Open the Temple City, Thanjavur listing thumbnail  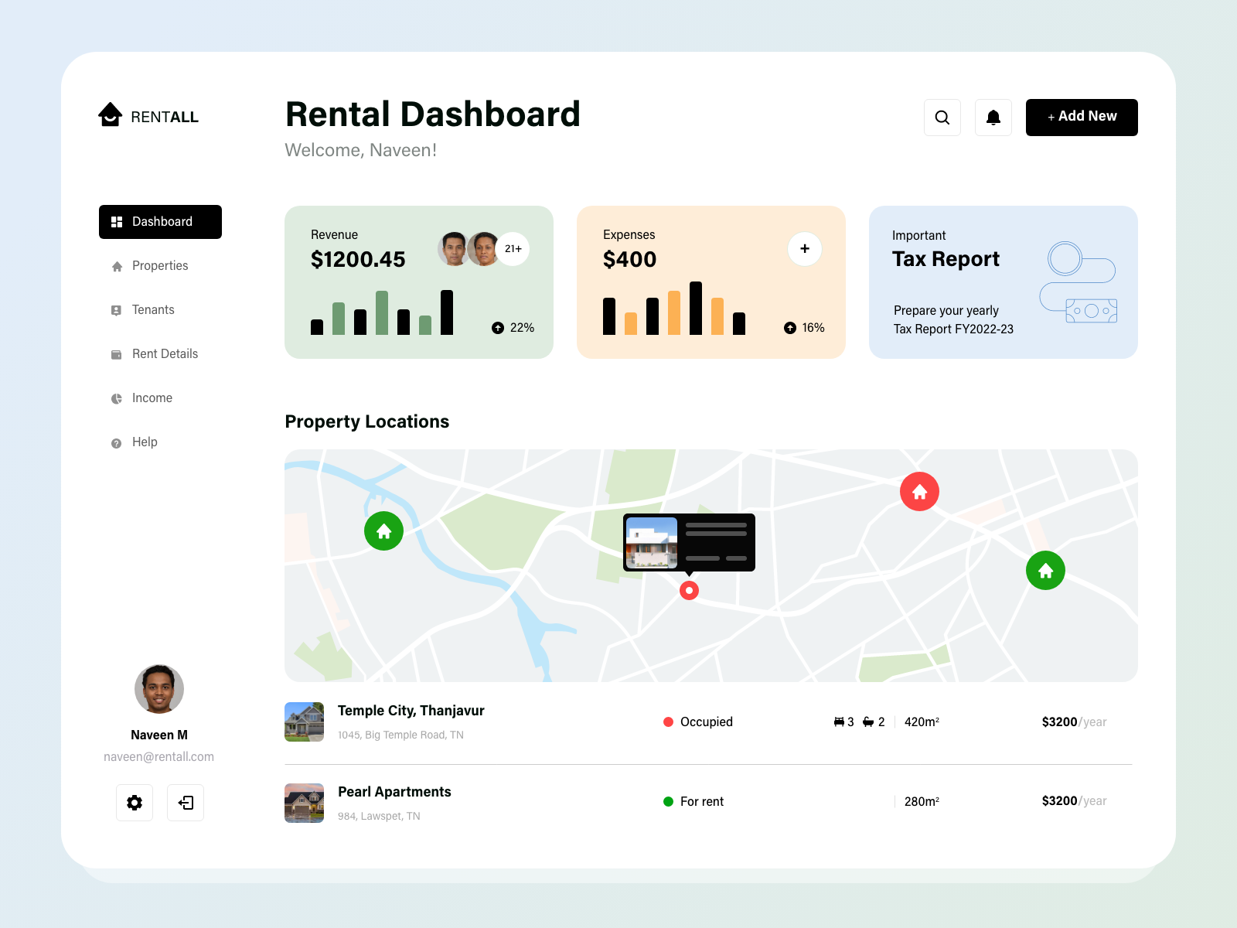pyautogui.click(x=304, y=722)
